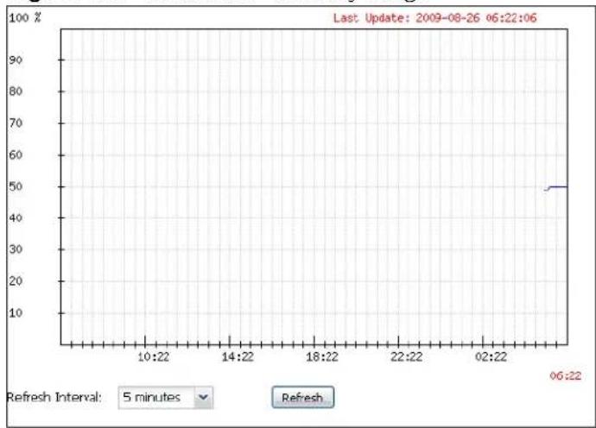Click the 80 y-axis label

tap(16, 91)
